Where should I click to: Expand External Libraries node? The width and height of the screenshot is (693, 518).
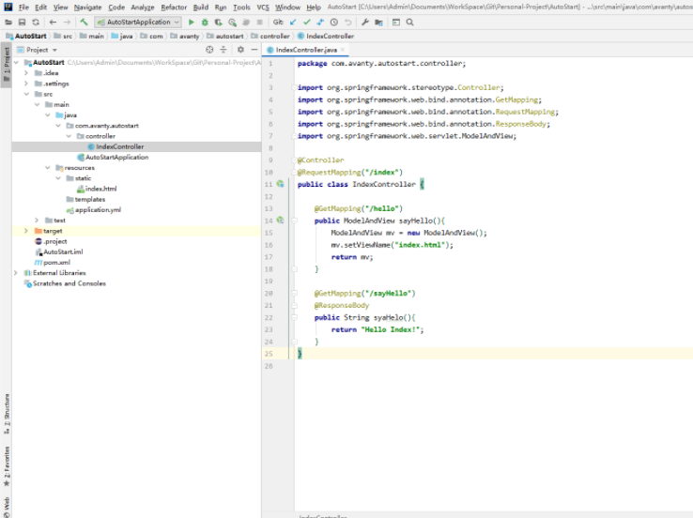point(15,273)
